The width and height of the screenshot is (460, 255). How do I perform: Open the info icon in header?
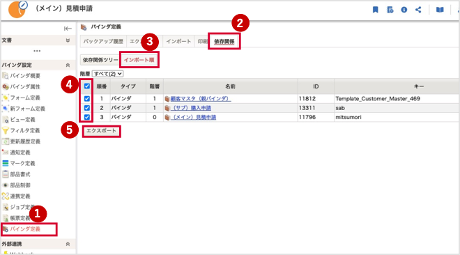404,10
